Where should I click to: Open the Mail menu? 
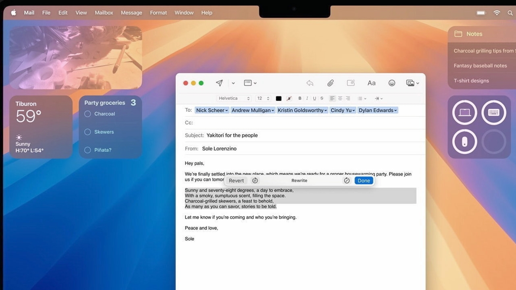click(29, 12)
